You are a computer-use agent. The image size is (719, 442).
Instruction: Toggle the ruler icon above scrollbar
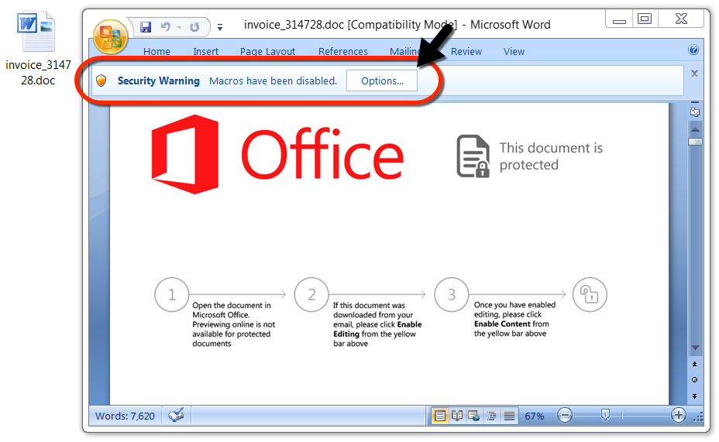tap(695, 111)
